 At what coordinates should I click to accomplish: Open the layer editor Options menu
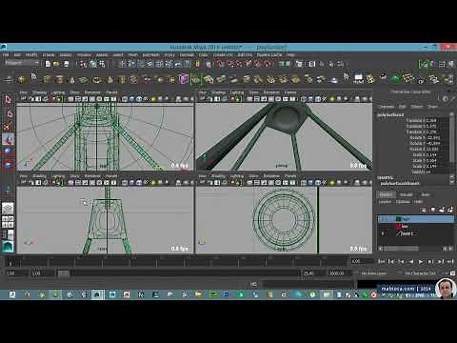(403, 202)
